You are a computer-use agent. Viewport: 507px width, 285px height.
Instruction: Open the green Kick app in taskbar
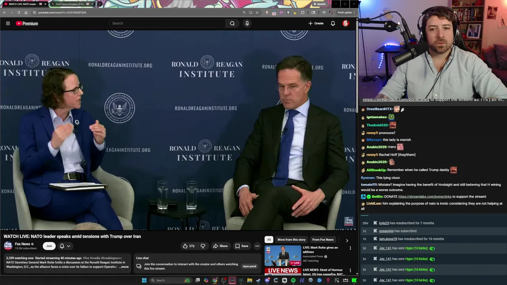354,280
